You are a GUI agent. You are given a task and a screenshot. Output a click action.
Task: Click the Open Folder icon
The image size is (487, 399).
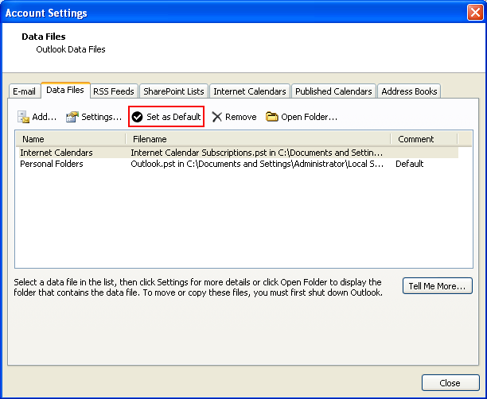(x=272, y=117)
